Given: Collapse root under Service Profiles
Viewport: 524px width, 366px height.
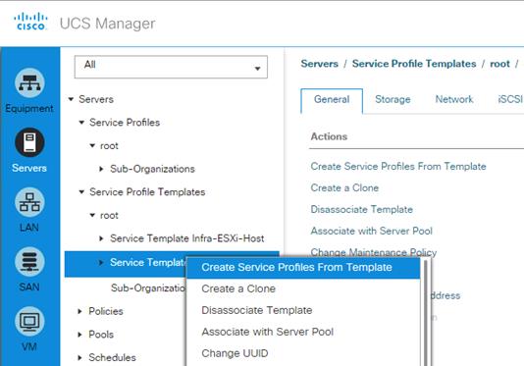Looking at the screenshot, I should [x=92, y=146].
